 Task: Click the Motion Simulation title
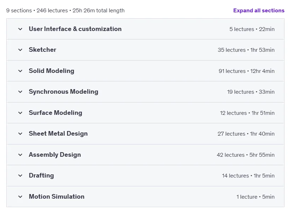pos(57,197)
